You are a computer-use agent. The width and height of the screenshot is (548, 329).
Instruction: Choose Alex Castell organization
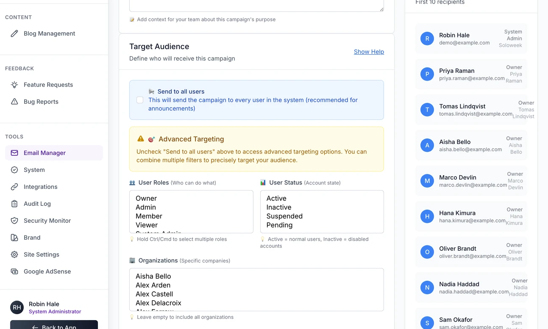coord(256,294)
